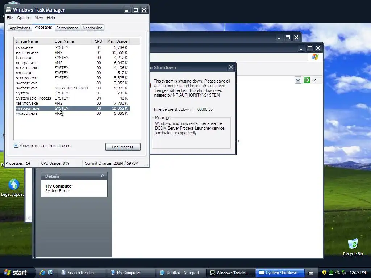The image size is (371, 278).
Task: Click the green Go arrow icon
Action: pos(307,80)
